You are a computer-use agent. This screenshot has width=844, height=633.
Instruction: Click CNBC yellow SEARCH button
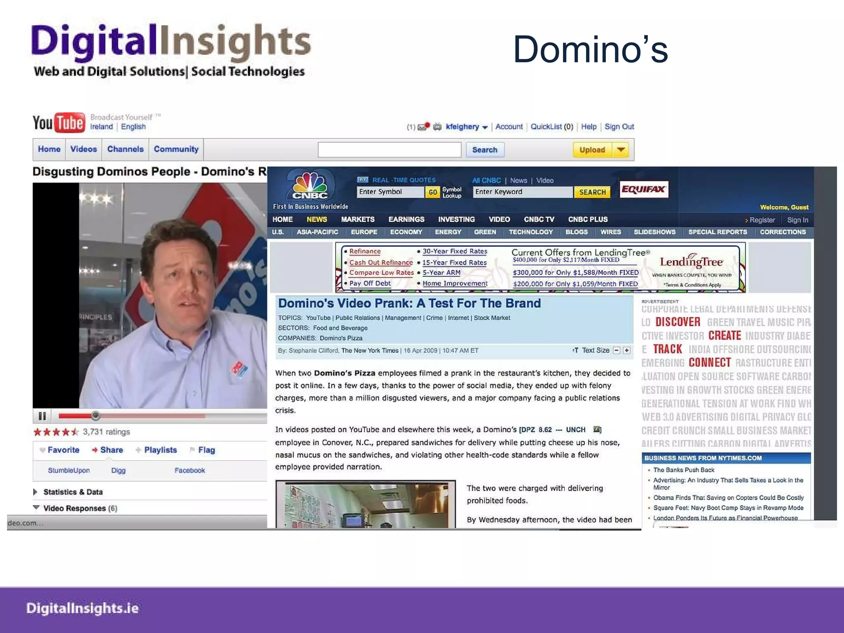coord(592,192)
